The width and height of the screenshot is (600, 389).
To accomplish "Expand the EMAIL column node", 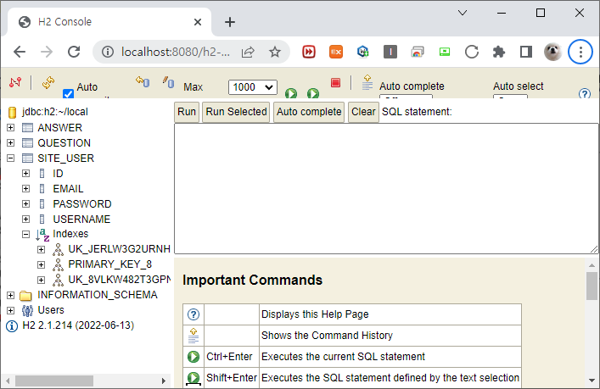I will (25, 189).
